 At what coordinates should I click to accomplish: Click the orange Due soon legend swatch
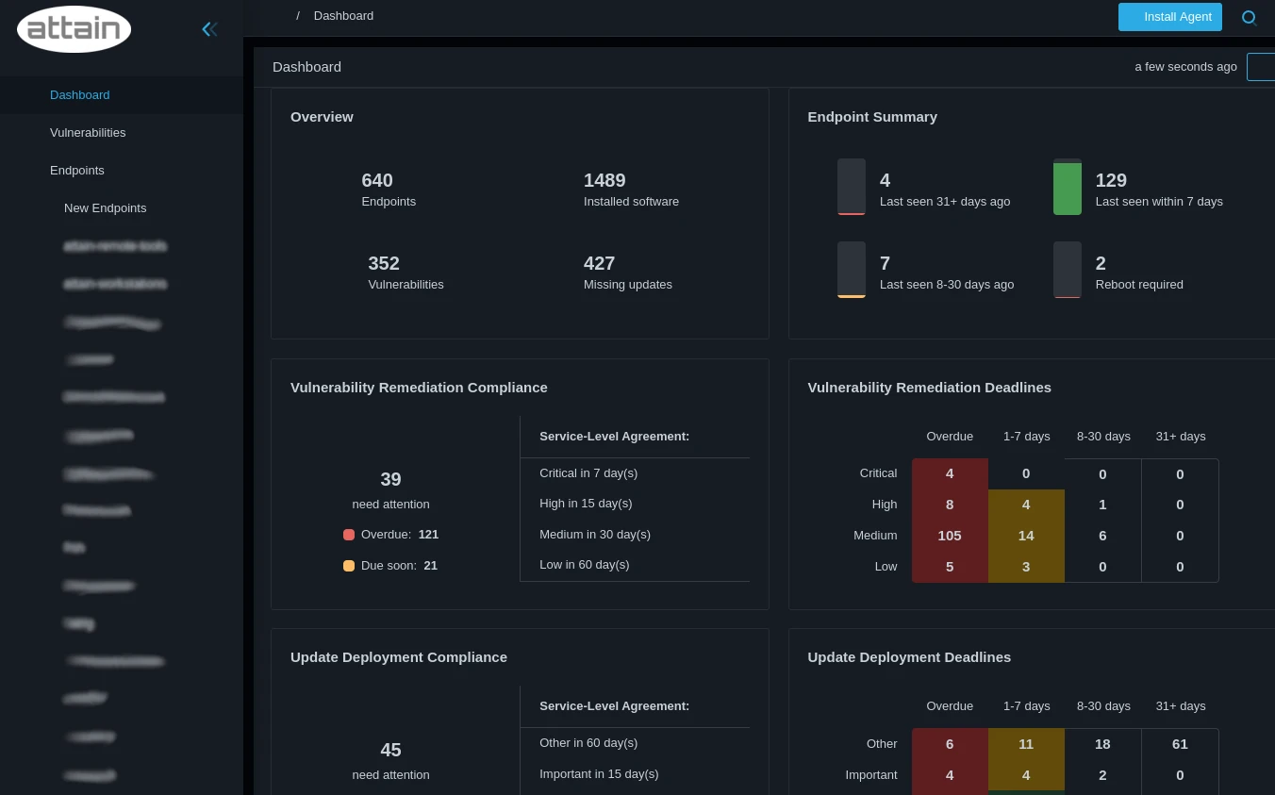[x=349, y=566]
